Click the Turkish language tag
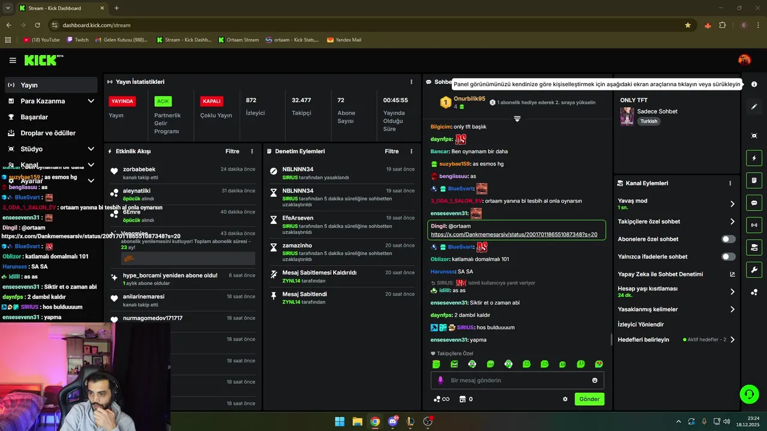 (x=648, y=122)
